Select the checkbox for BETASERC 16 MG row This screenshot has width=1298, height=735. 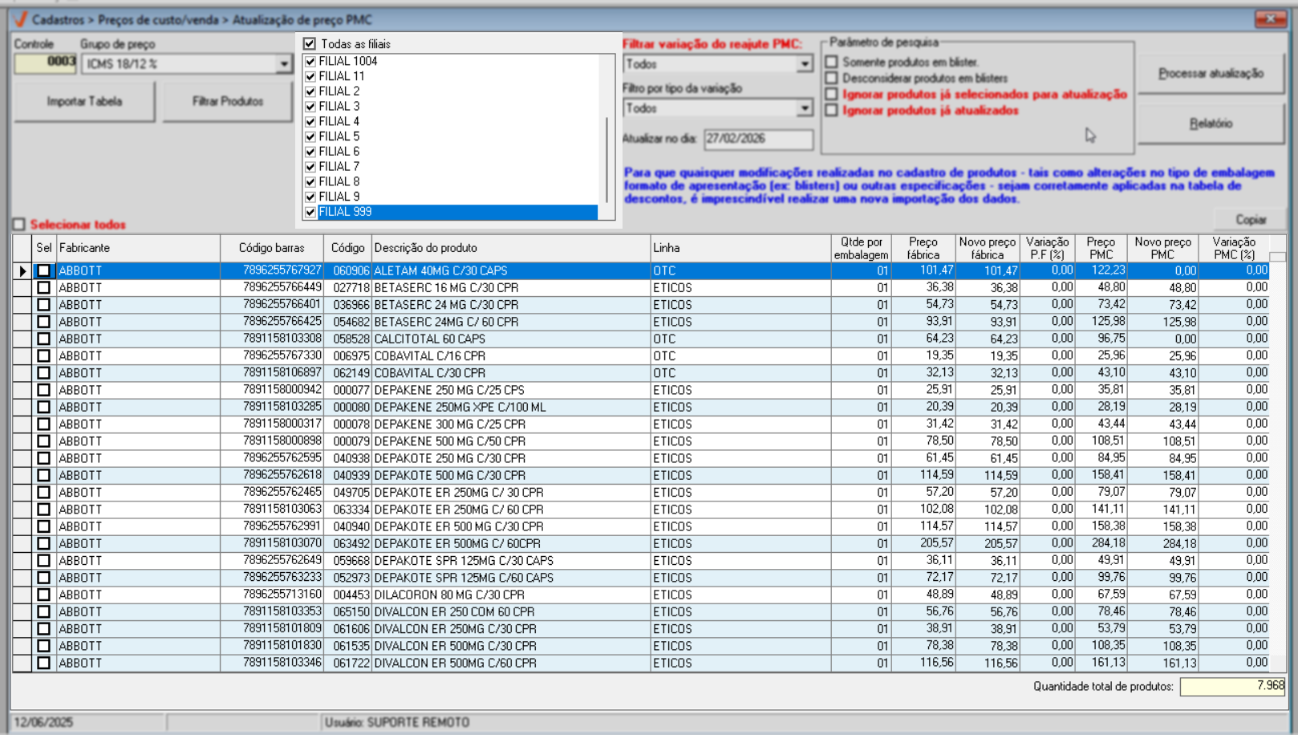[44, 288]
